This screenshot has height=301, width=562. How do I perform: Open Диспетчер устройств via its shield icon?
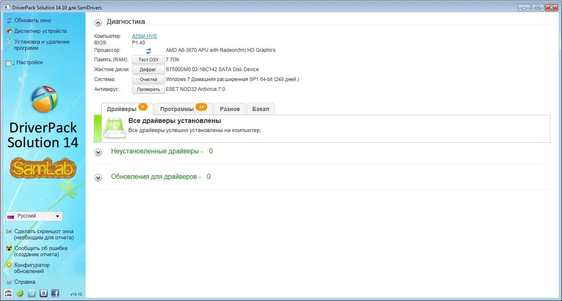[9, 31]
